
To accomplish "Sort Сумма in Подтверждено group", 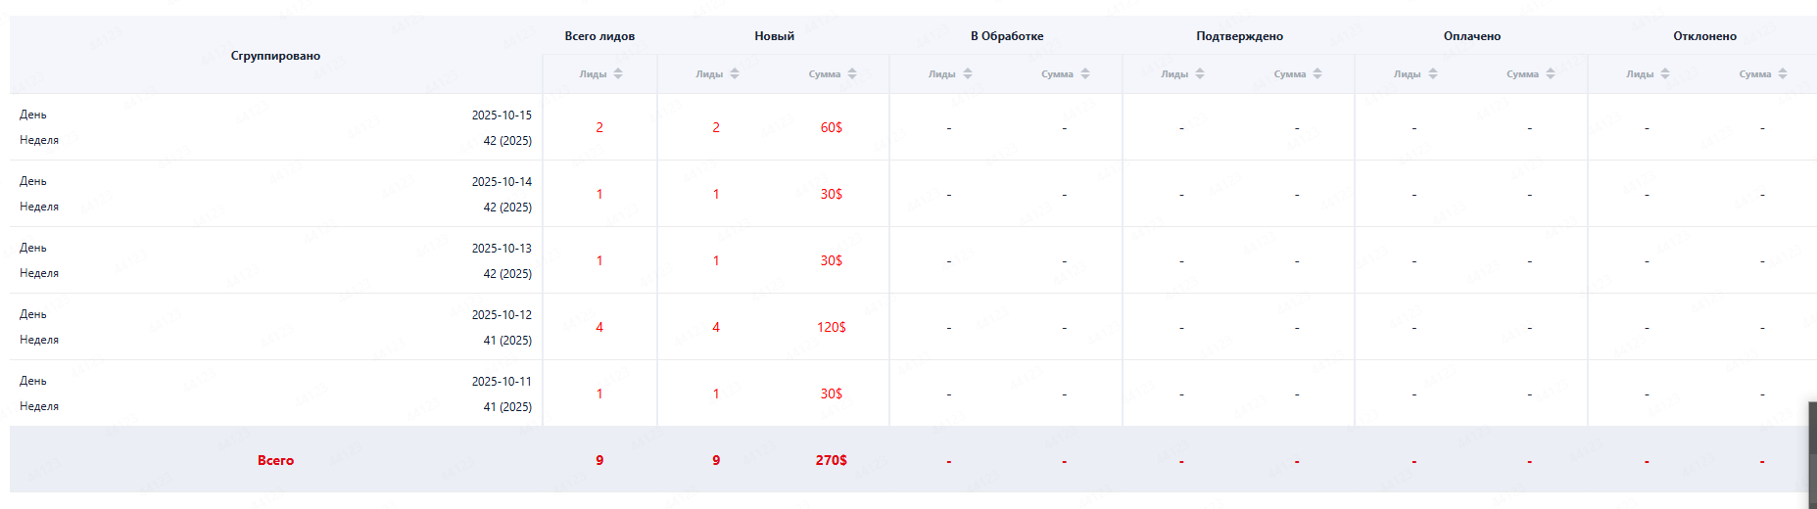I will point(1316,74).
